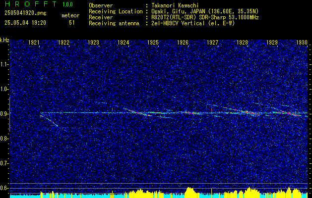The height and width of the screenshot is (198, 312).
Task: Click the yellow signal peak below 1928
Action: pos(250,192)
